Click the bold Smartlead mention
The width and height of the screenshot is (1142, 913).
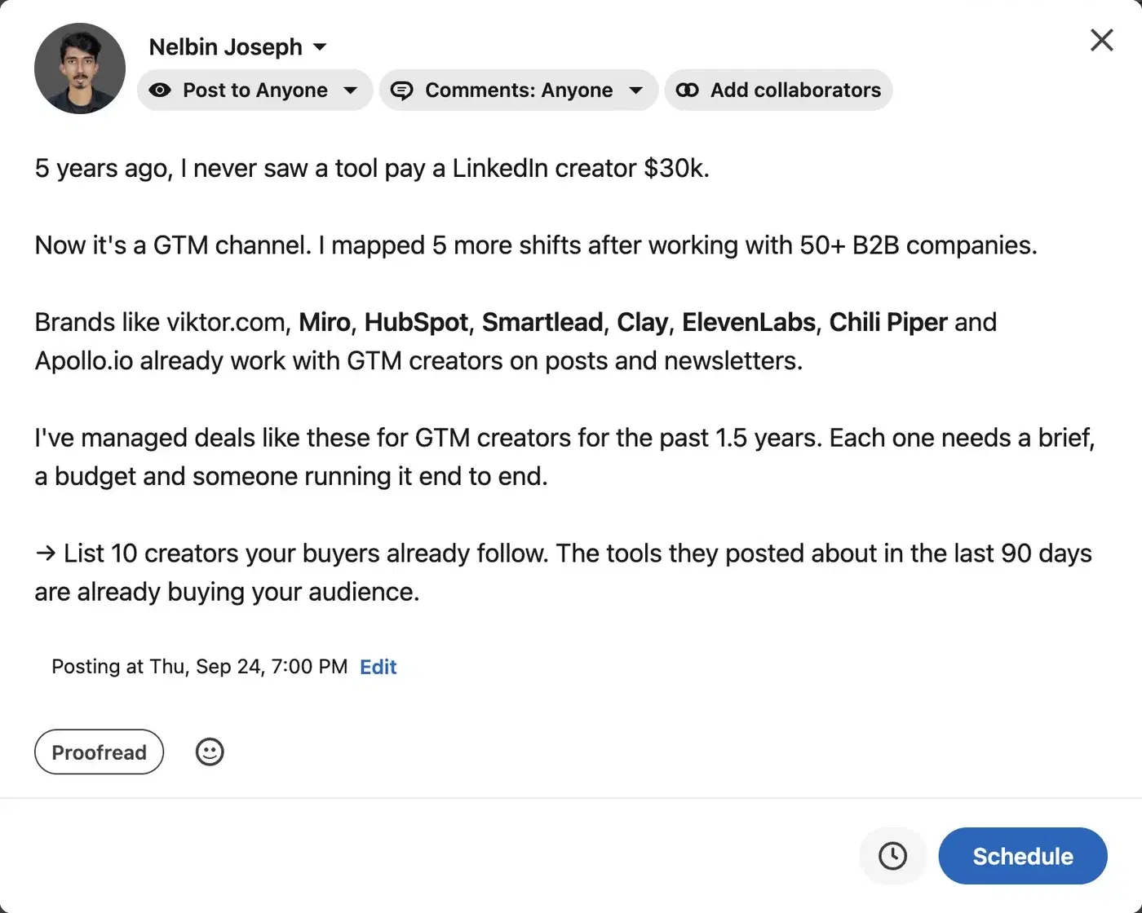(542, 322)
